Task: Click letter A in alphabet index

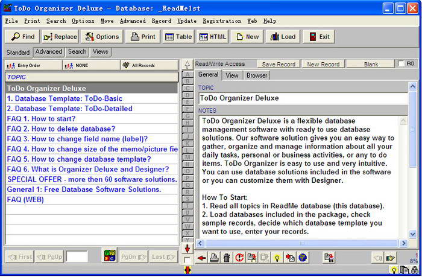Action: (x=187, y=75)
